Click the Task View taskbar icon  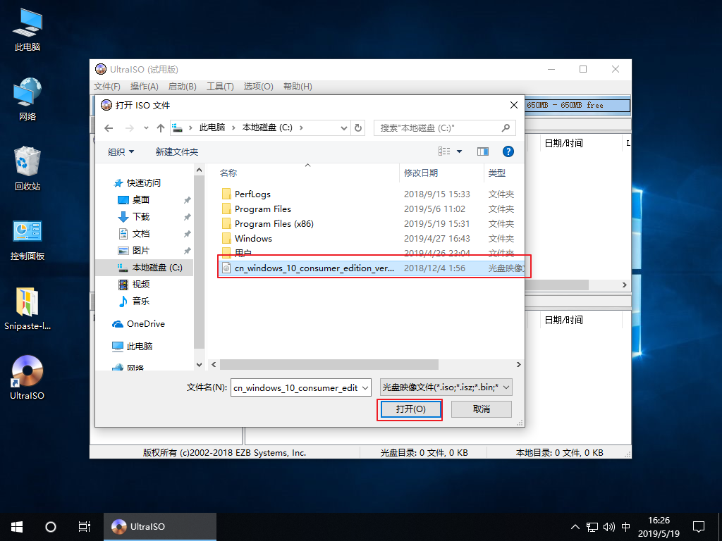[x=84, y=526]
